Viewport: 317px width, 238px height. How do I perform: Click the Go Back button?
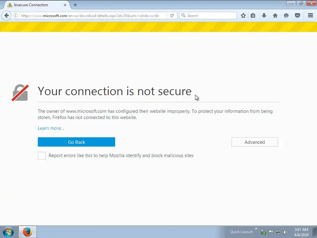tap(76, 142)
